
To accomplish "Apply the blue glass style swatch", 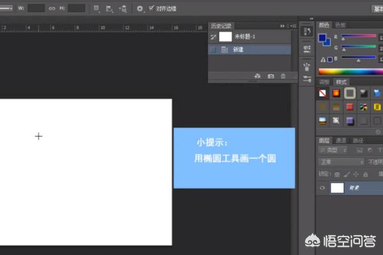I will (x=377, y=93).
